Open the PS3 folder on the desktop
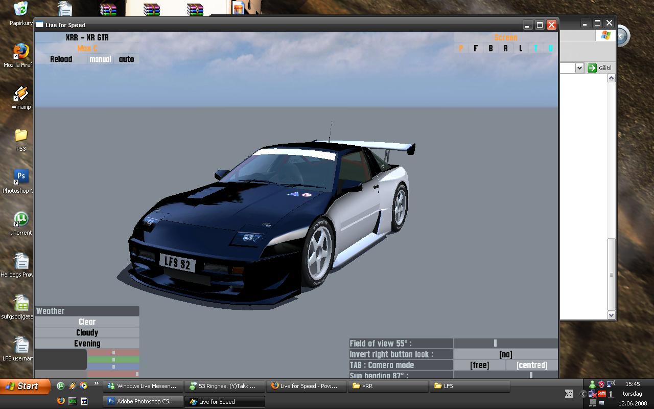The height and width of the screenshot is (409, 654). coord(20,139)
